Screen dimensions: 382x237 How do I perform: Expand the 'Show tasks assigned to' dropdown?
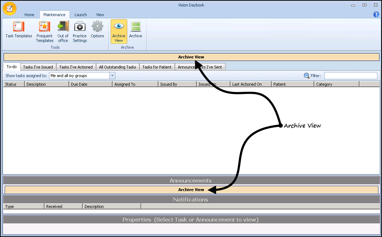[x=112, y=76]
